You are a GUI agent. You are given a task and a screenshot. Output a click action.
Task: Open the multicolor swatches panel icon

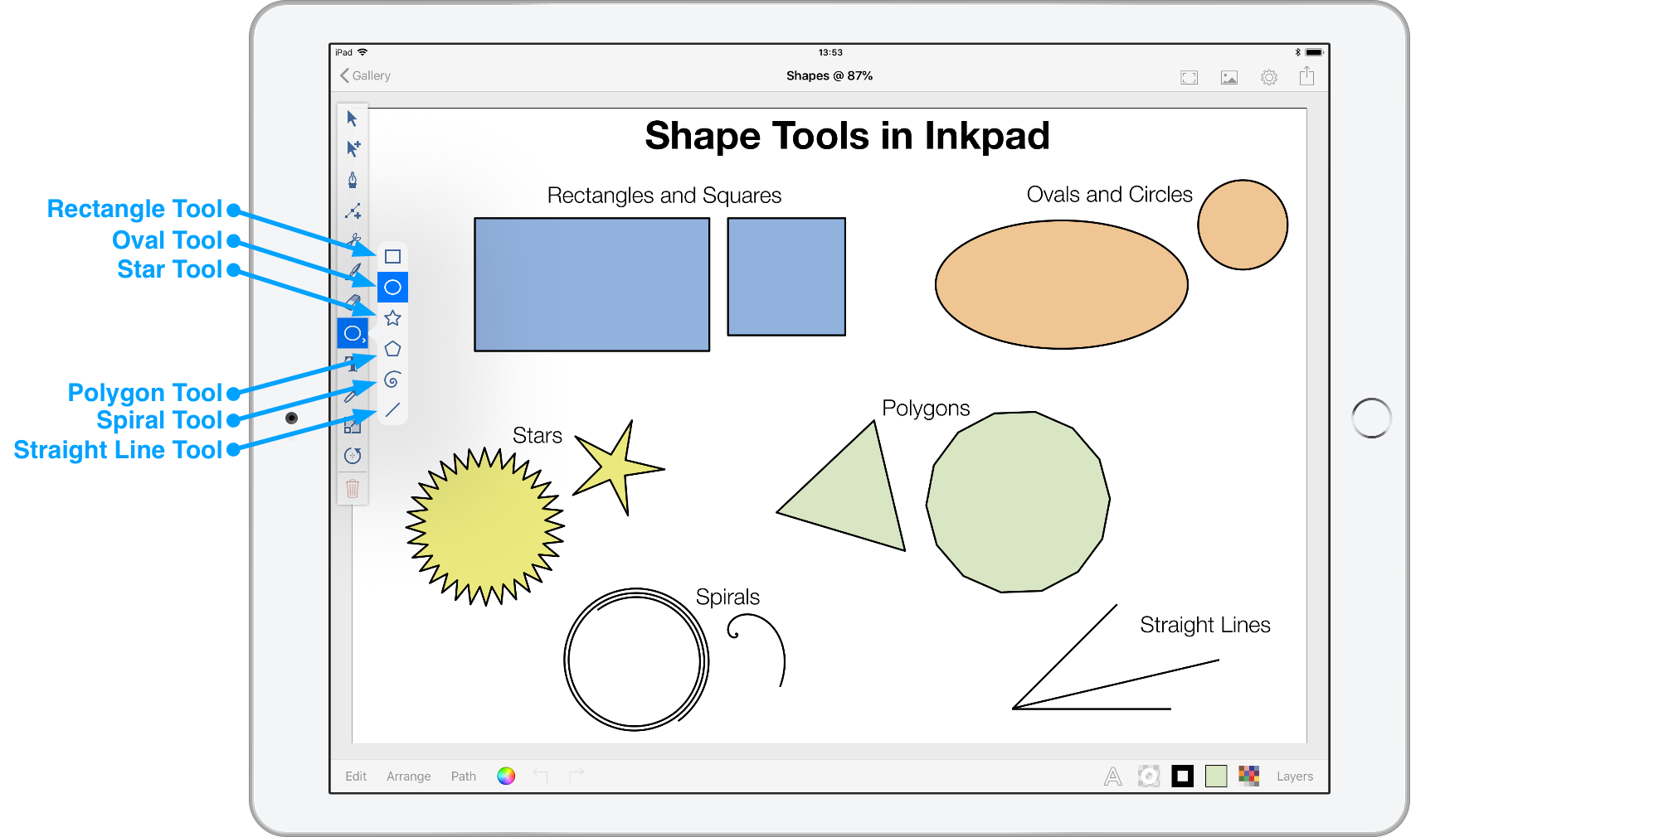1249,776
